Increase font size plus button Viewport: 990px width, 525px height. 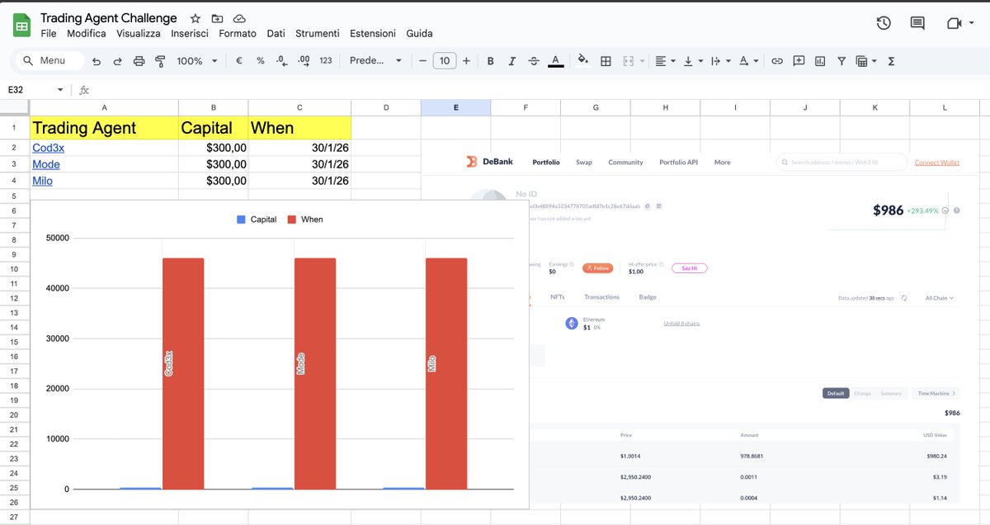tap(466, 61)
